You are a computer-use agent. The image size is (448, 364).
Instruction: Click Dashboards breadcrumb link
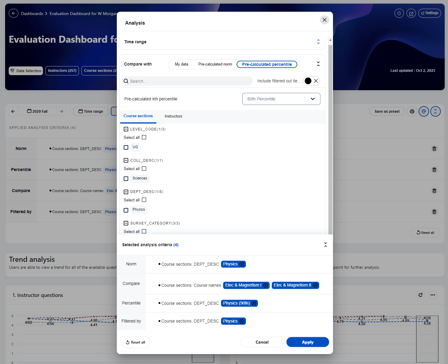point(32,14)
